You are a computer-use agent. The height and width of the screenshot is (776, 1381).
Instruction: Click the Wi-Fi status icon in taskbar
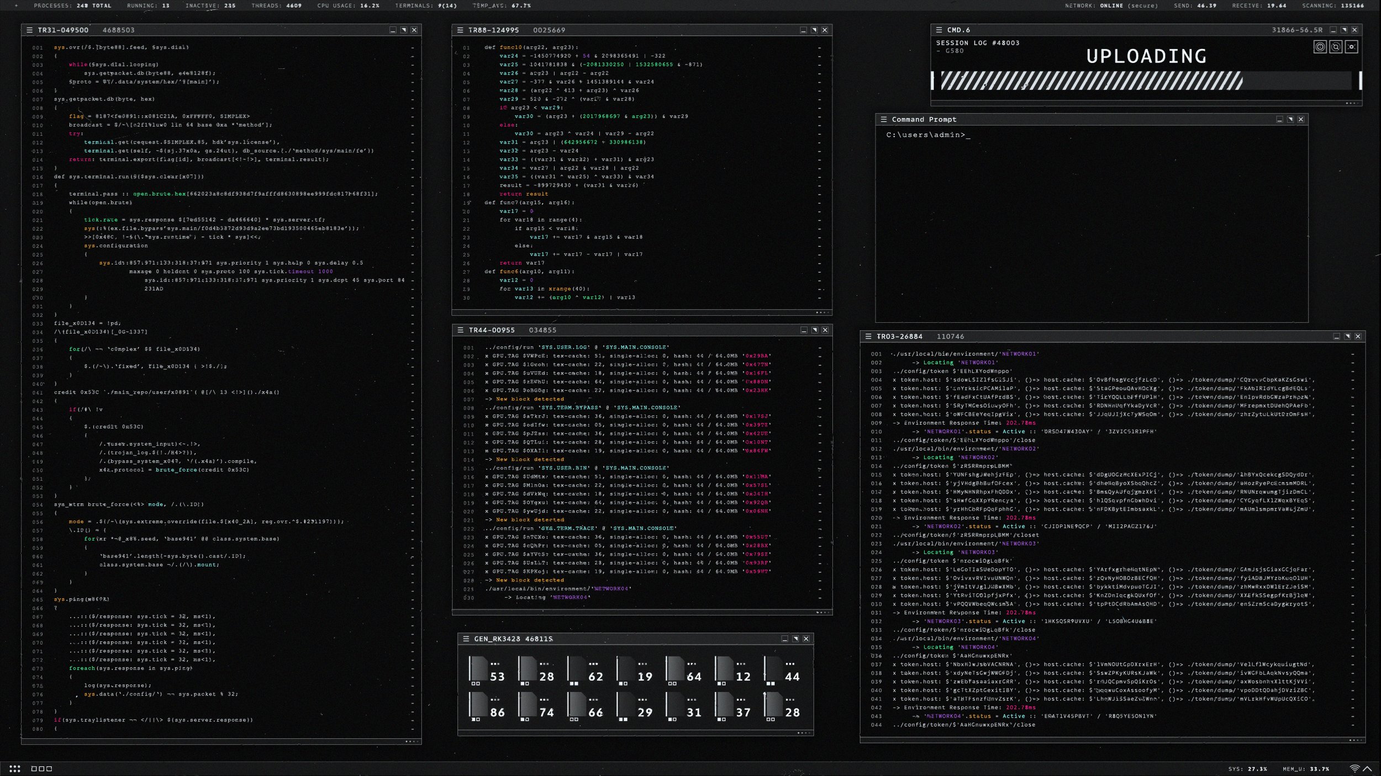[1354, 768]
